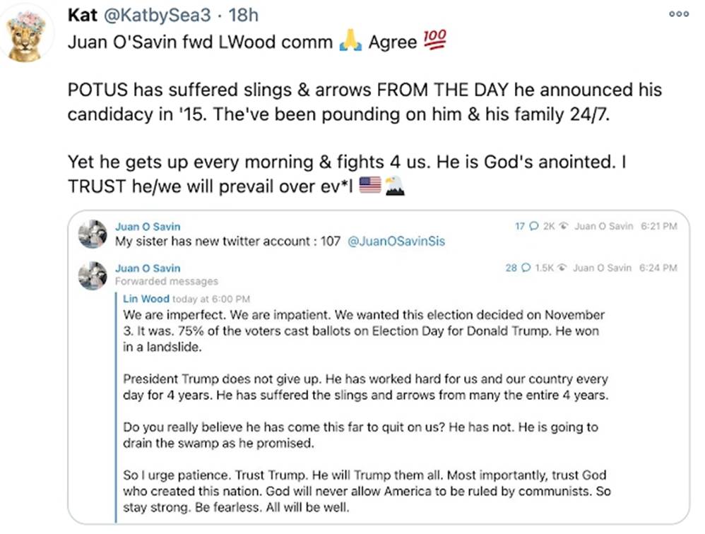
Task: Click the 6:24 PM message timestamp
Action: click(658, 268)
